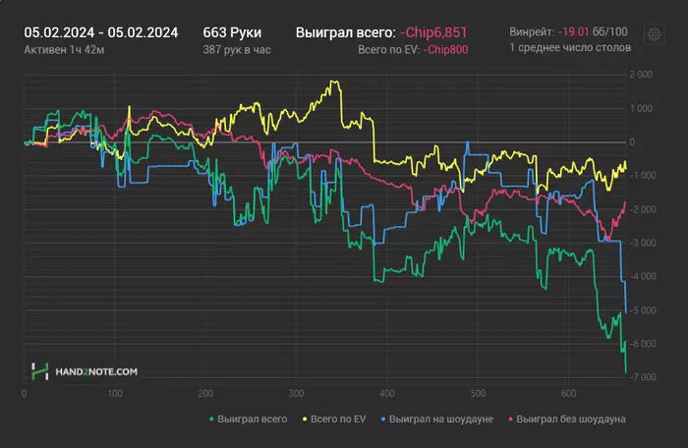The width and height of the screenshot is (688, 448).
Task: Select the '663 Руки' hand count
Action: (x=232, y=32)
